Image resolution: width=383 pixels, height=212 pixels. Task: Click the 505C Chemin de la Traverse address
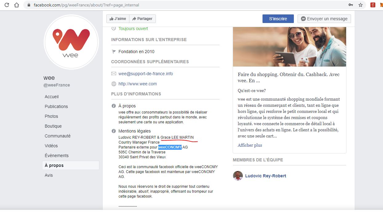tap(142, 152)
